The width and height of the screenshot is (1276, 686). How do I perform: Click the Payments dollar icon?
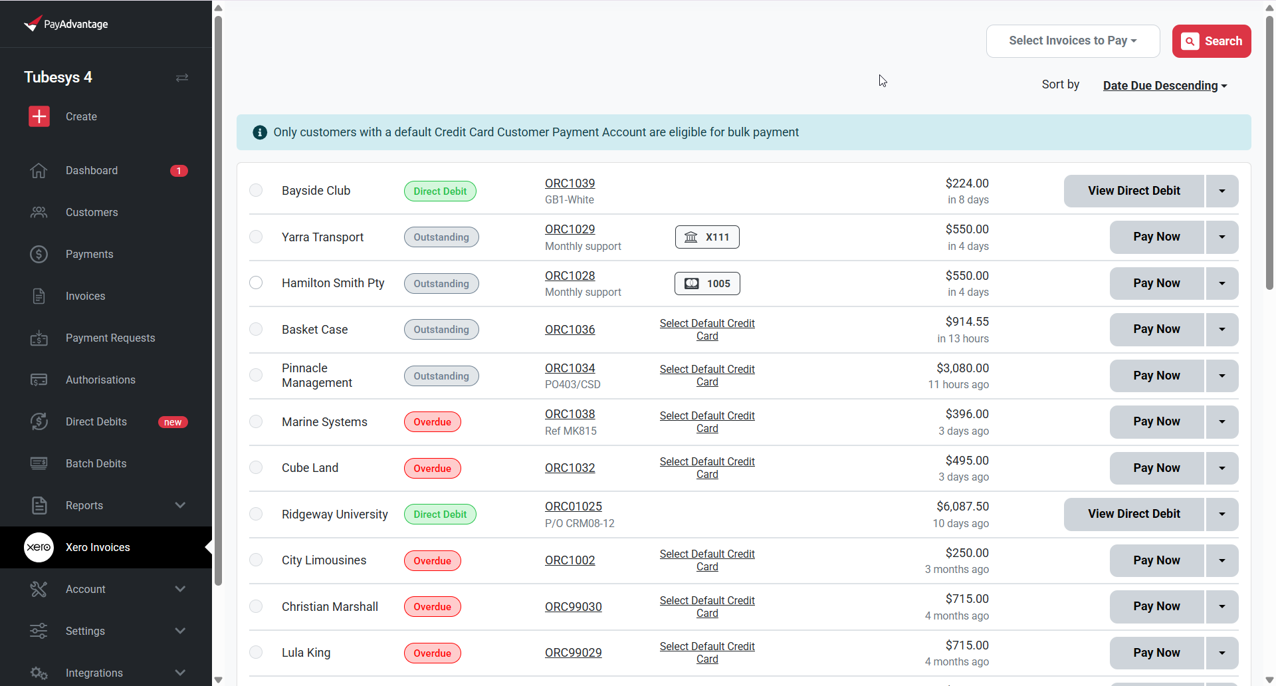[x=39, y=254]
